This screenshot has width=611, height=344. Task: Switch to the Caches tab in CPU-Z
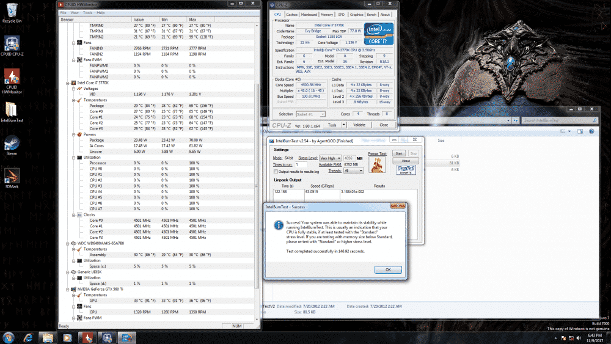click(292, 15)
